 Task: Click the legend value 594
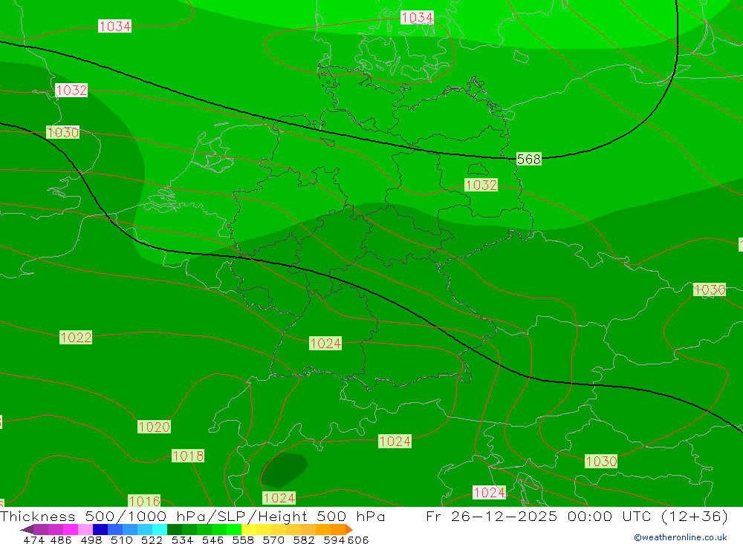[334, 540]
